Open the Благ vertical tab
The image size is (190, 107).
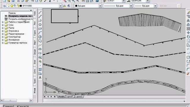pos(35,62)
